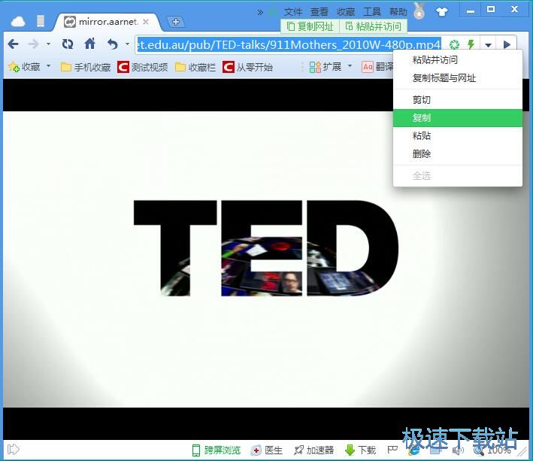The image size is (533, 461).
Task: Click the 扩展 extensions button
Action: pos(325,67)
